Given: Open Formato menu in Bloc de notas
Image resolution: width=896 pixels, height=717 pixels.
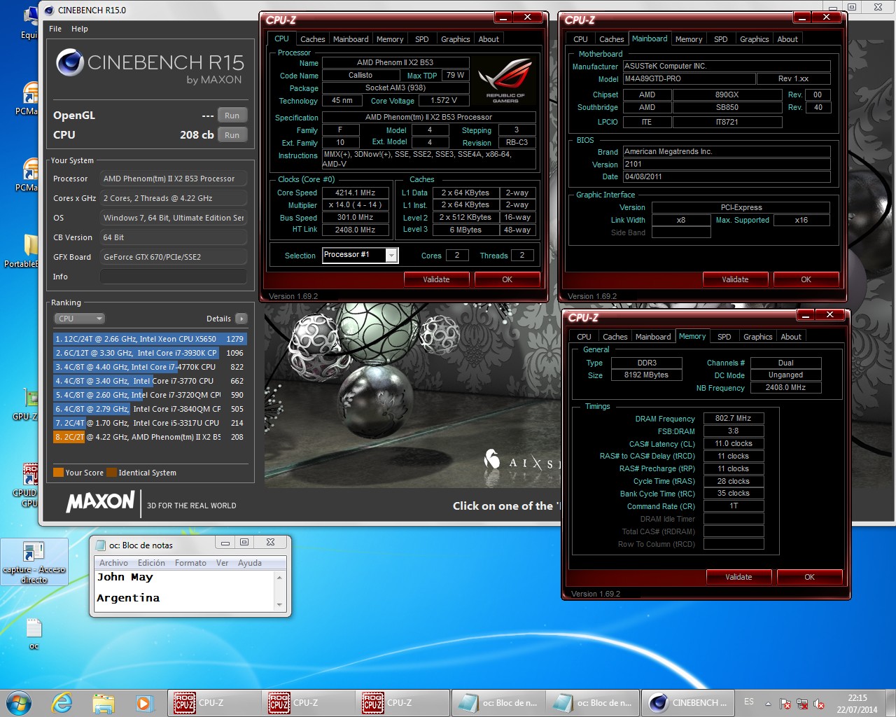Looking at the screenshot, I should (190, 563).
